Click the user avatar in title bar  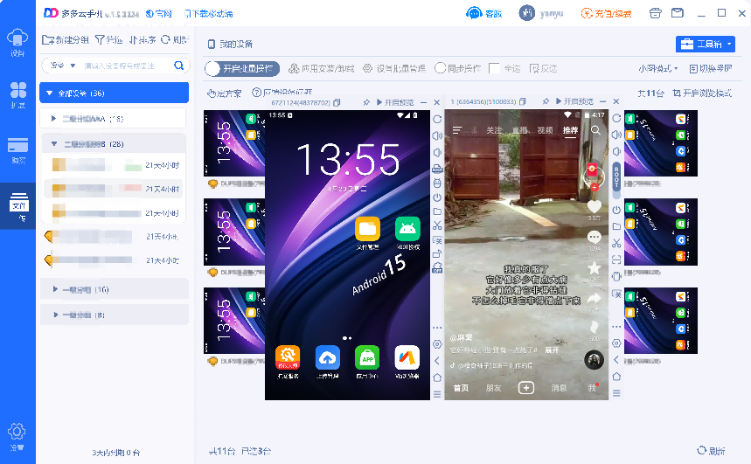pos(526,13)
